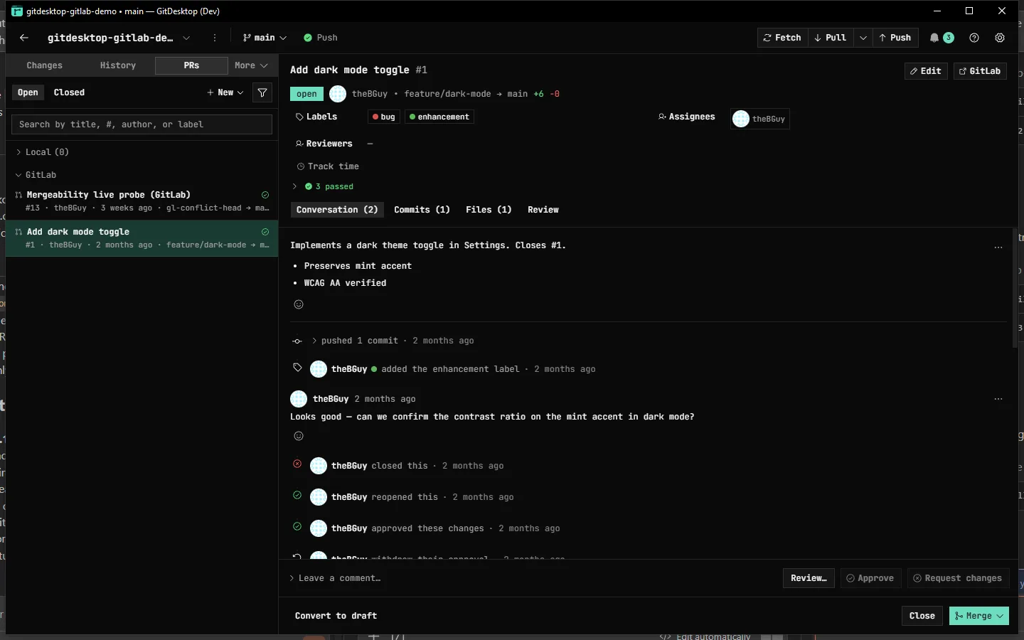The width and height of the screenshot is (1024, 640).
Task: Focus the PR search field
Action: [142, 124]
